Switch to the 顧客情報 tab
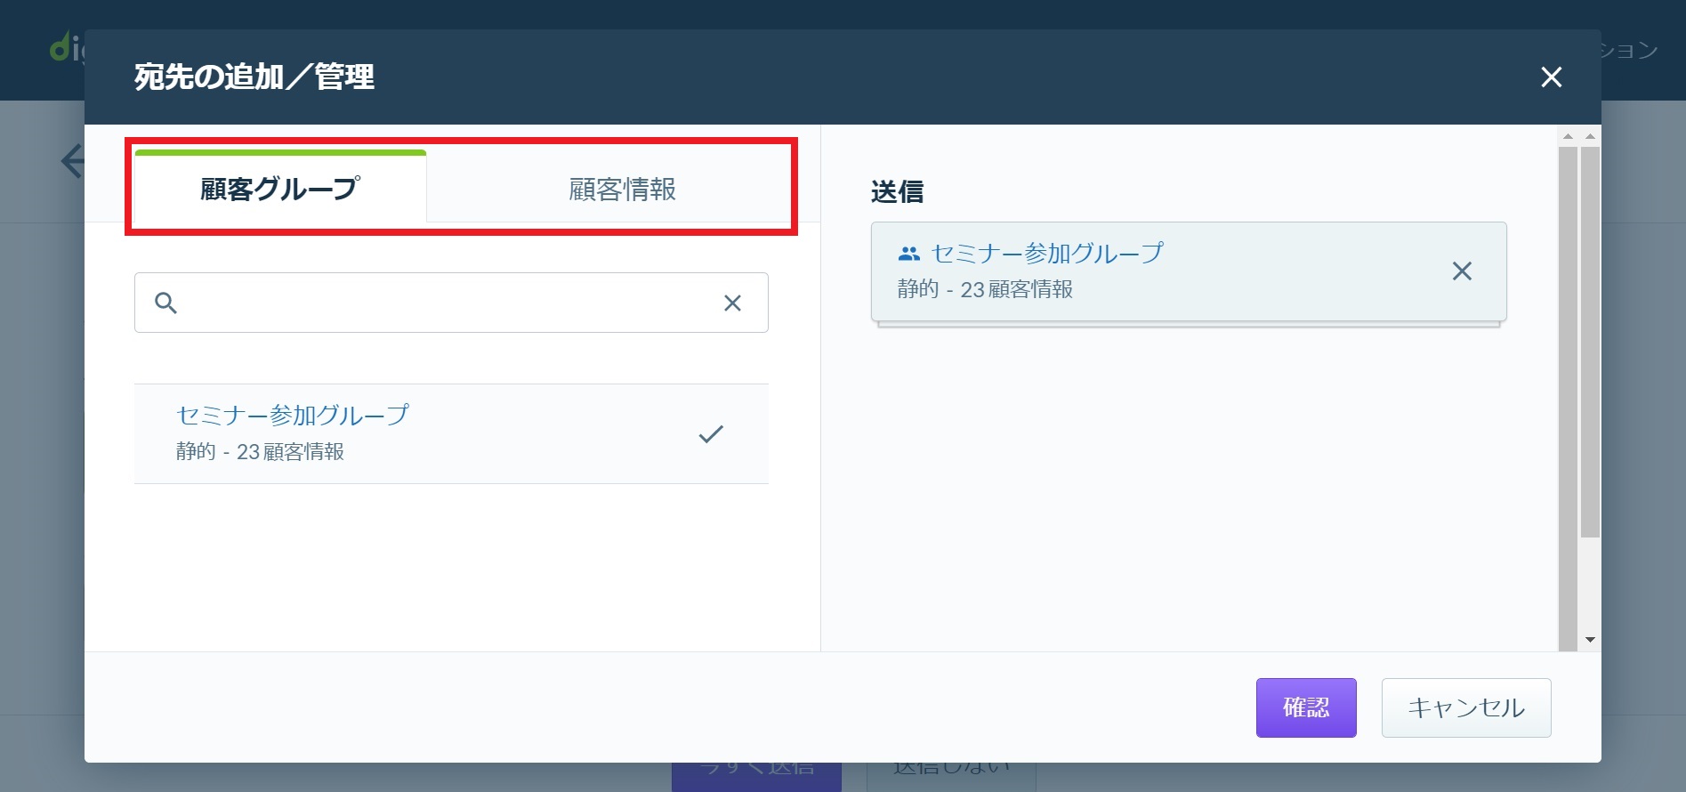Viewport: 1686px width, 792px height. click(622, 189)
